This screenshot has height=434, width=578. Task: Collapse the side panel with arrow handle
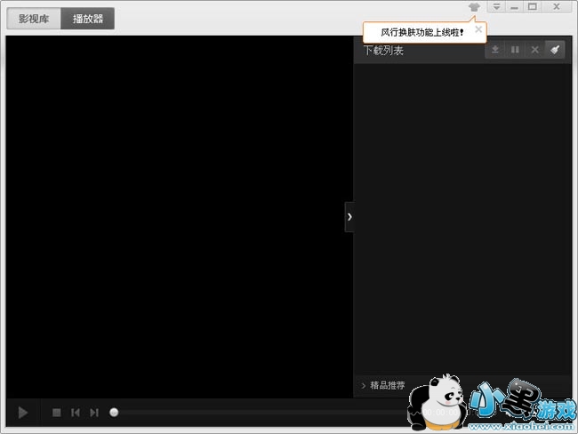click(349, 217)
